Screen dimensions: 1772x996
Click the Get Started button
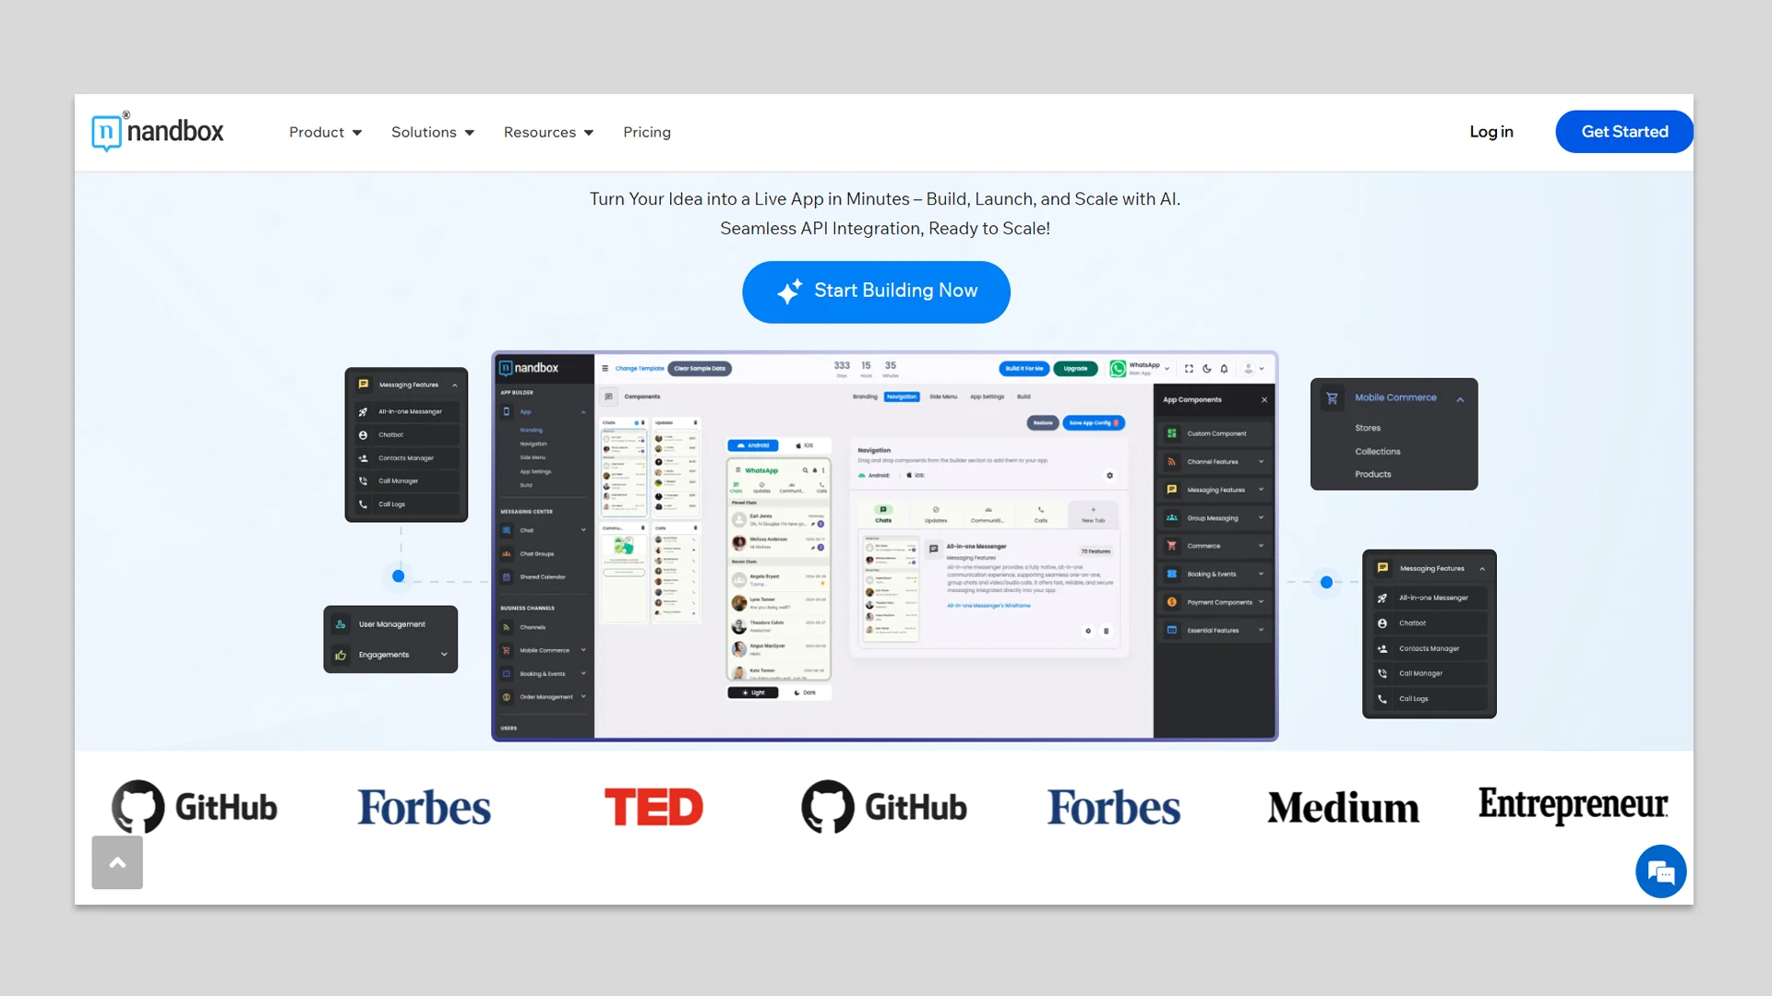click(1623, 132)
